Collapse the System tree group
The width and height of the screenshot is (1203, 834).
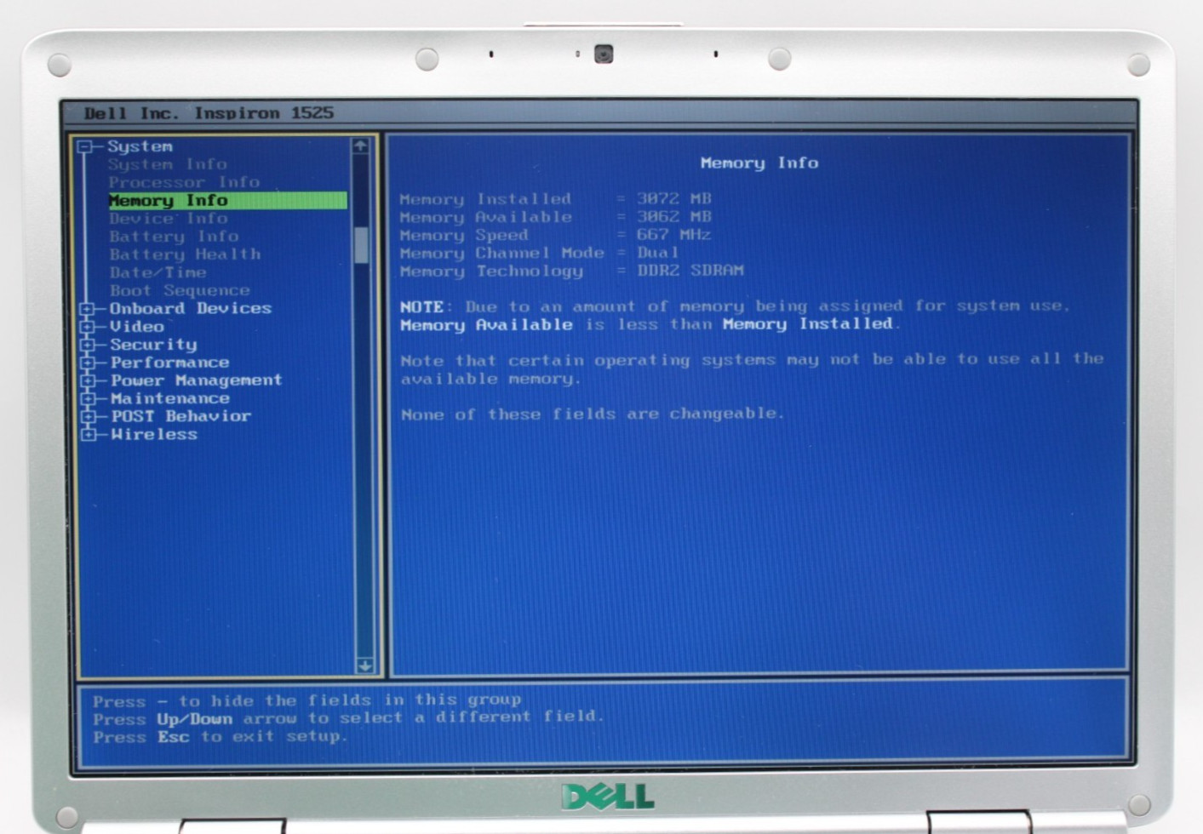point(85,147)
